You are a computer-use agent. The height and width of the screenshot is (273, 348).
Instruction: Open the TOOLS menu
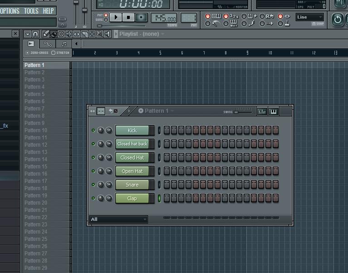[x=31, y=11]
